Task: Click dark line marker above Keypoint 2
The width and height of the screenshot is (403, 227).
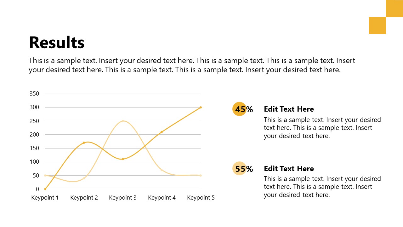Action: coord(84,143)
